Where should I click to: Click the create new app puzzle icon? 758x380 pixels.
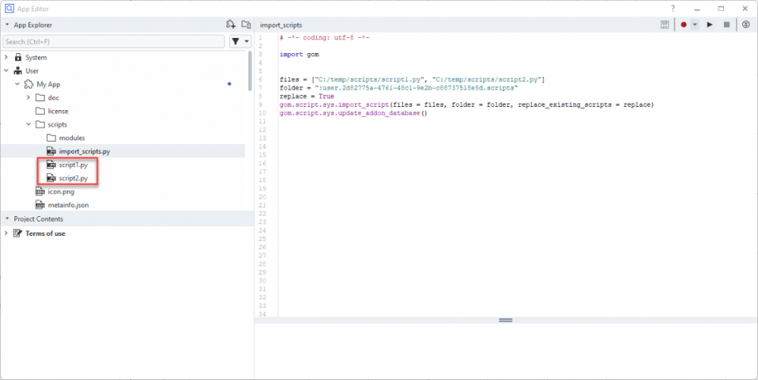(x=231, y=25)
